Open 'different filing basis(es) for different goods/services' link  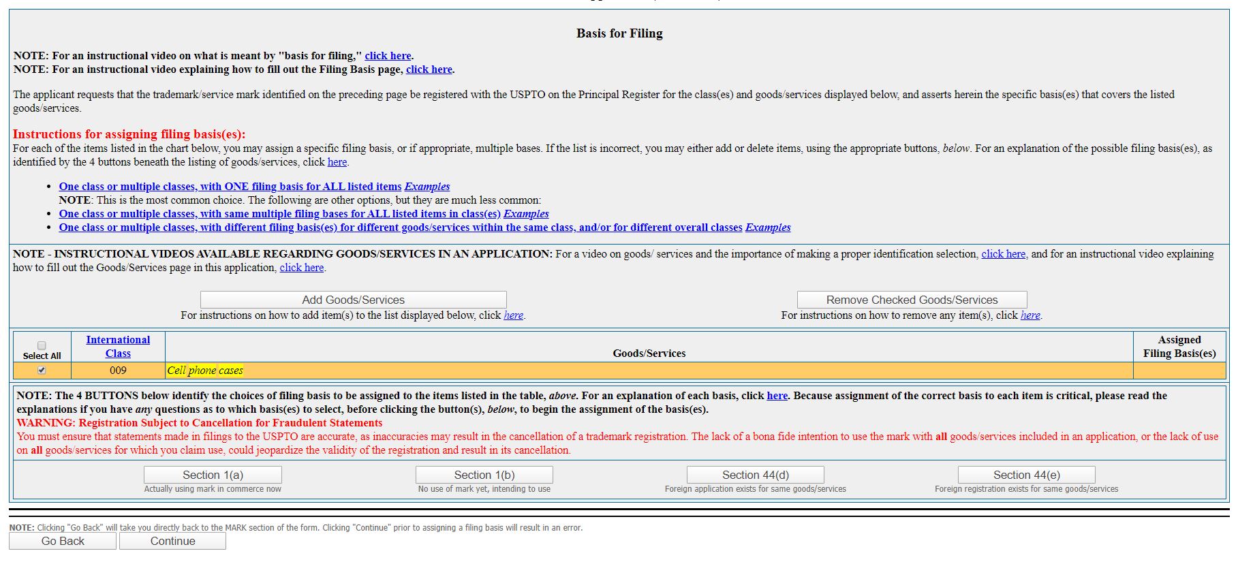pos(401,228)
